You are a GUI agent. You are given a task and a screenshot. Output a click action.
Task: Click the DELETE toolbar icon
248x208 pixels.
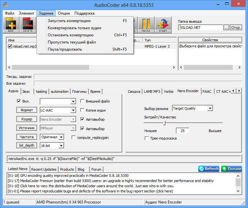pos(28,25)
